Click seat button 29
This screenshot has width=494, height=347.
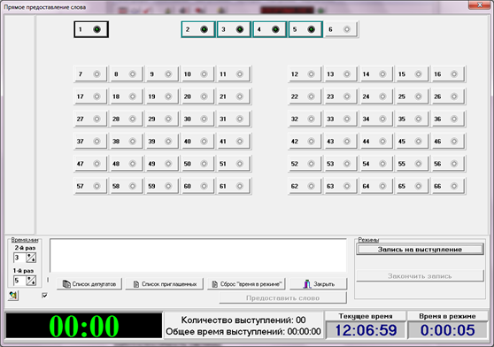coord(162,119)
